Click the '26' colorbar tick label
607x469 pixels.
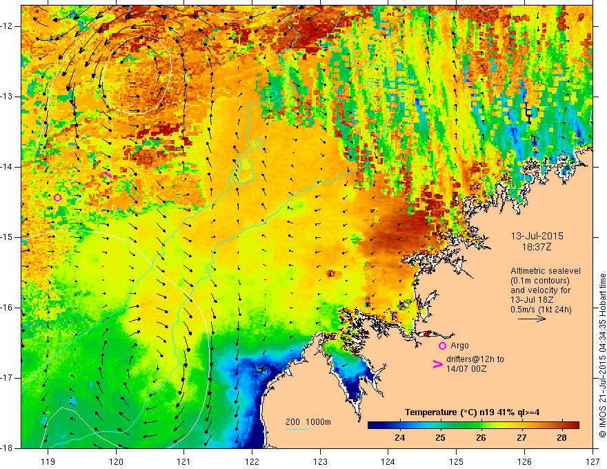coord(481,438)
